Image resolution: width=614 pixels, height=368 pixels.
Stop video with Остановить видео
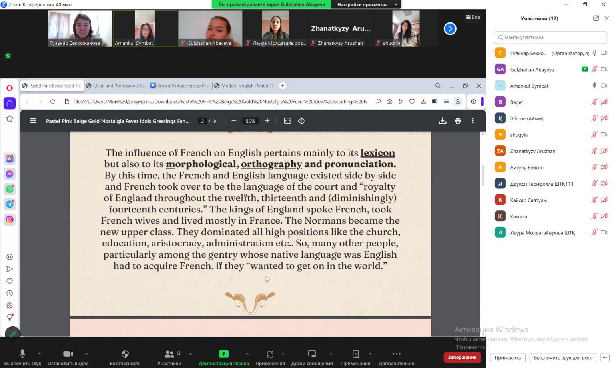[x=68, y=357]
